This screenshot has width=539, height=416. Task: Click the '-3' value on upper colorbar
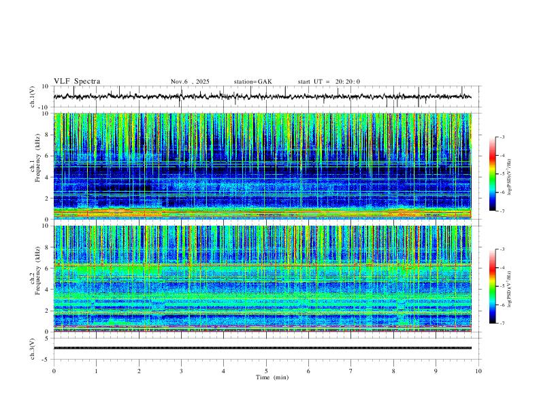coord(502,137)
